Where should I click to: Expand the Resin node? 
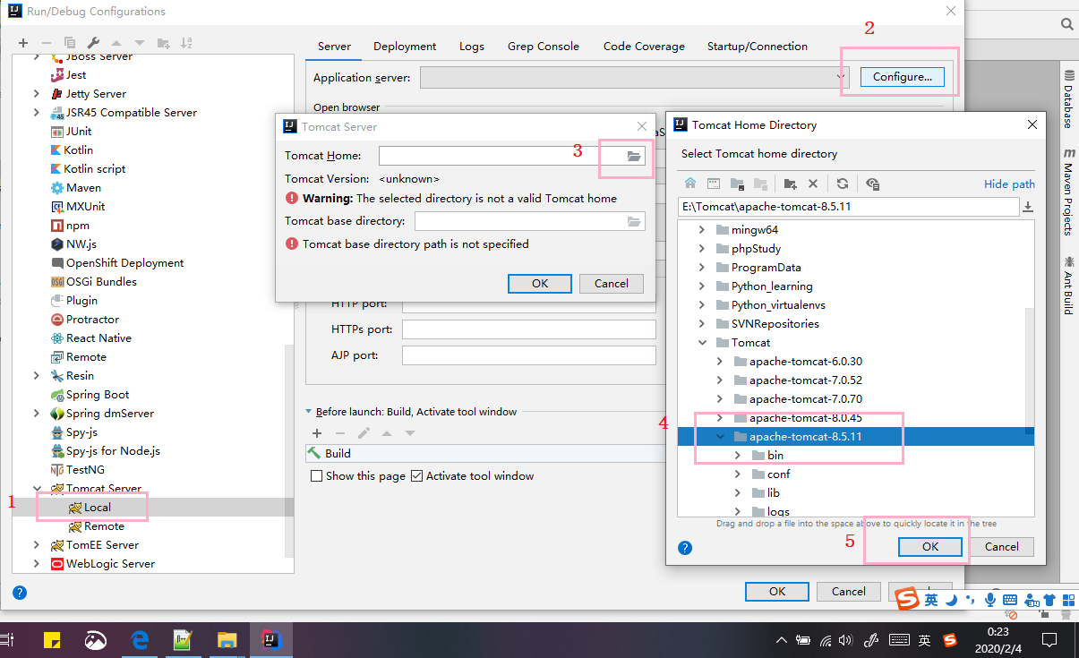[36, 376]
